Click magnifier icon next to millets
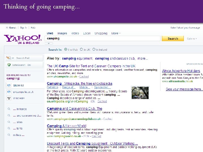 pos(9,135)
